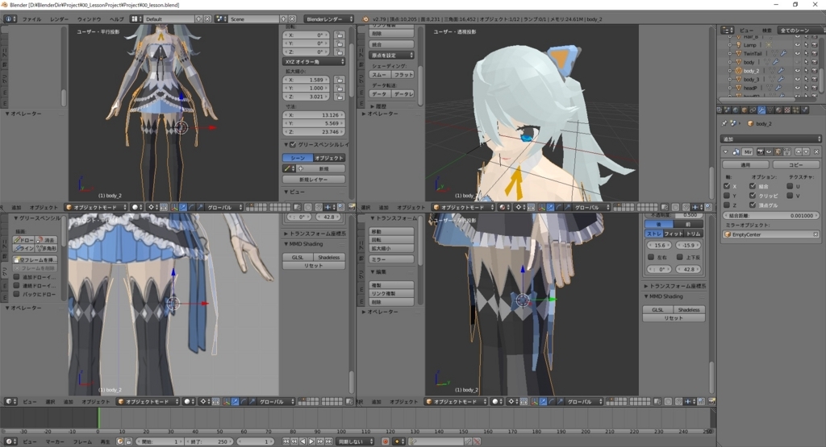Toggle the バックにドロー checkbox
The width and height of the screenshot is (826, 447).
tap(16, 294)
